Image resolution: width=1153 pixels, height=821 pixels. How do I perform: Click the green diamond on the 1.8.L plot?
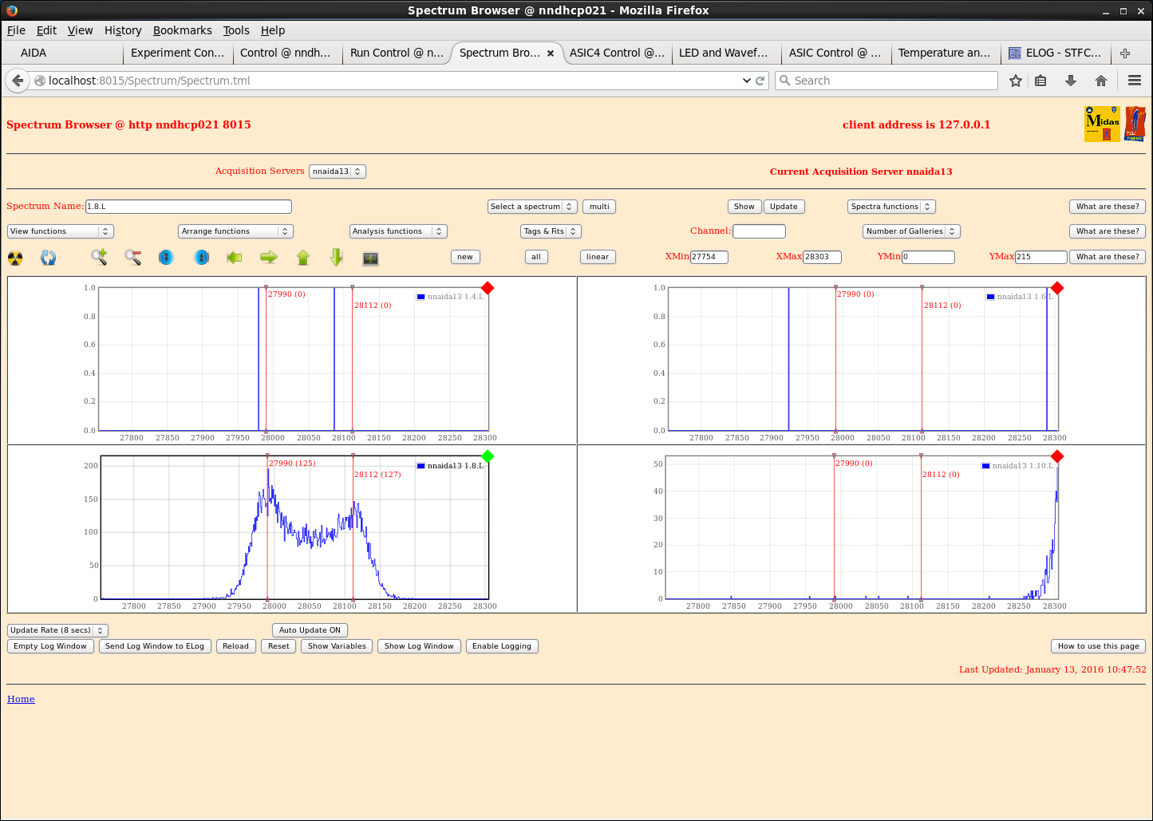point(488,456)
